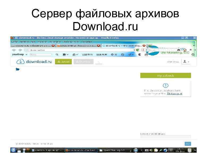Open the Abuse link in footer
The image size is (211, 158).
coord(36,144)
